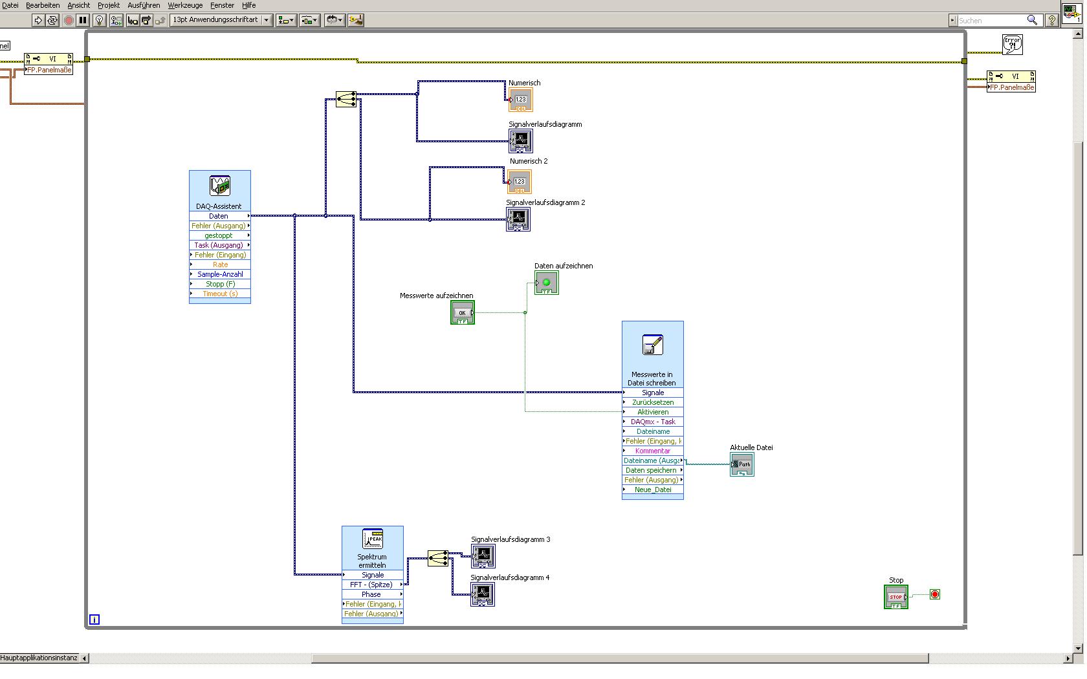
Task: Select the Spektrum ermitteln express VI icon
Action: tap(373, 539)
